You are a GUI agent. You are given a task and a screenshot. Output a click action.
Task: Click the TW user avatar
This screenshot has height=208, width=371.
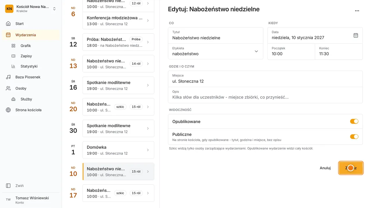8,200
